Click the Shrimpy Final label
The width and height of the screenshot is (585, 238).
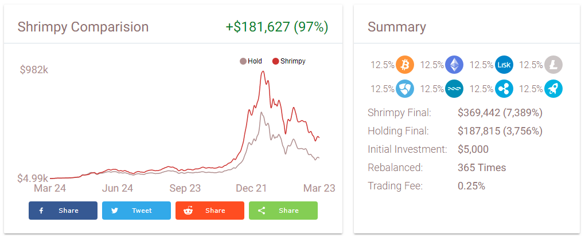[400, 113]
